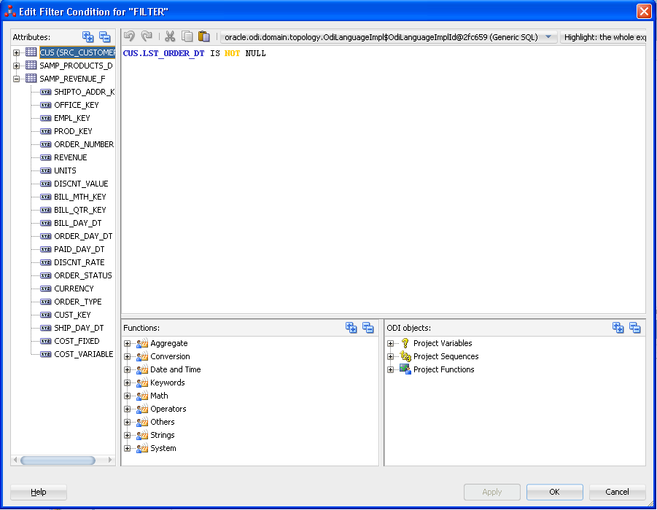
Task: Click the Keywords folder icon
Action: click(142, 382)
